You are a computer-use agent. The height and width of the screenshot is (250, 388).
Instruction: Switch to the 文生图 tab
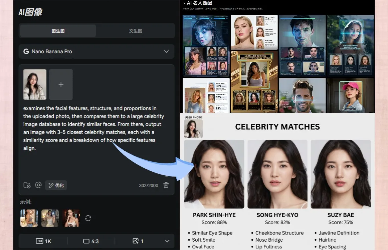pos(135,31)
